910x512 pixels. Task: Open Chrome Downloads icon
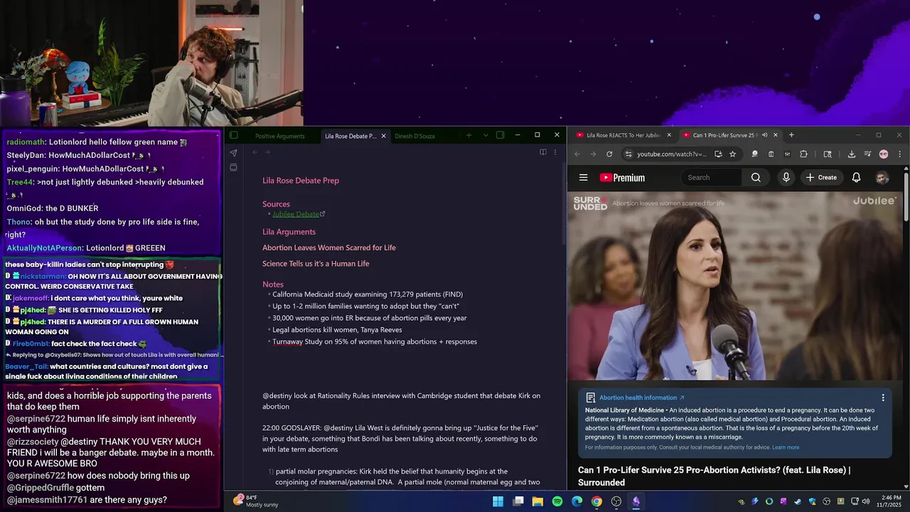pyautogui.click(x=852, y=154)
